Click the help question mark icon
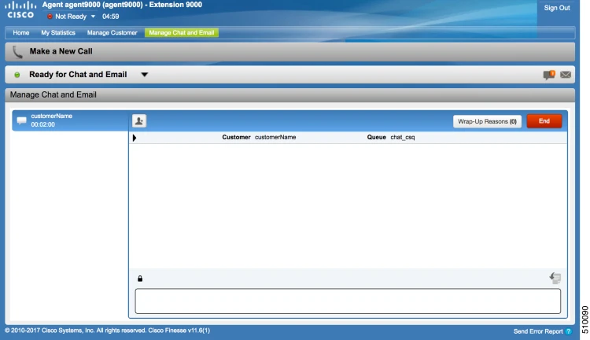 tap(569, 331)
